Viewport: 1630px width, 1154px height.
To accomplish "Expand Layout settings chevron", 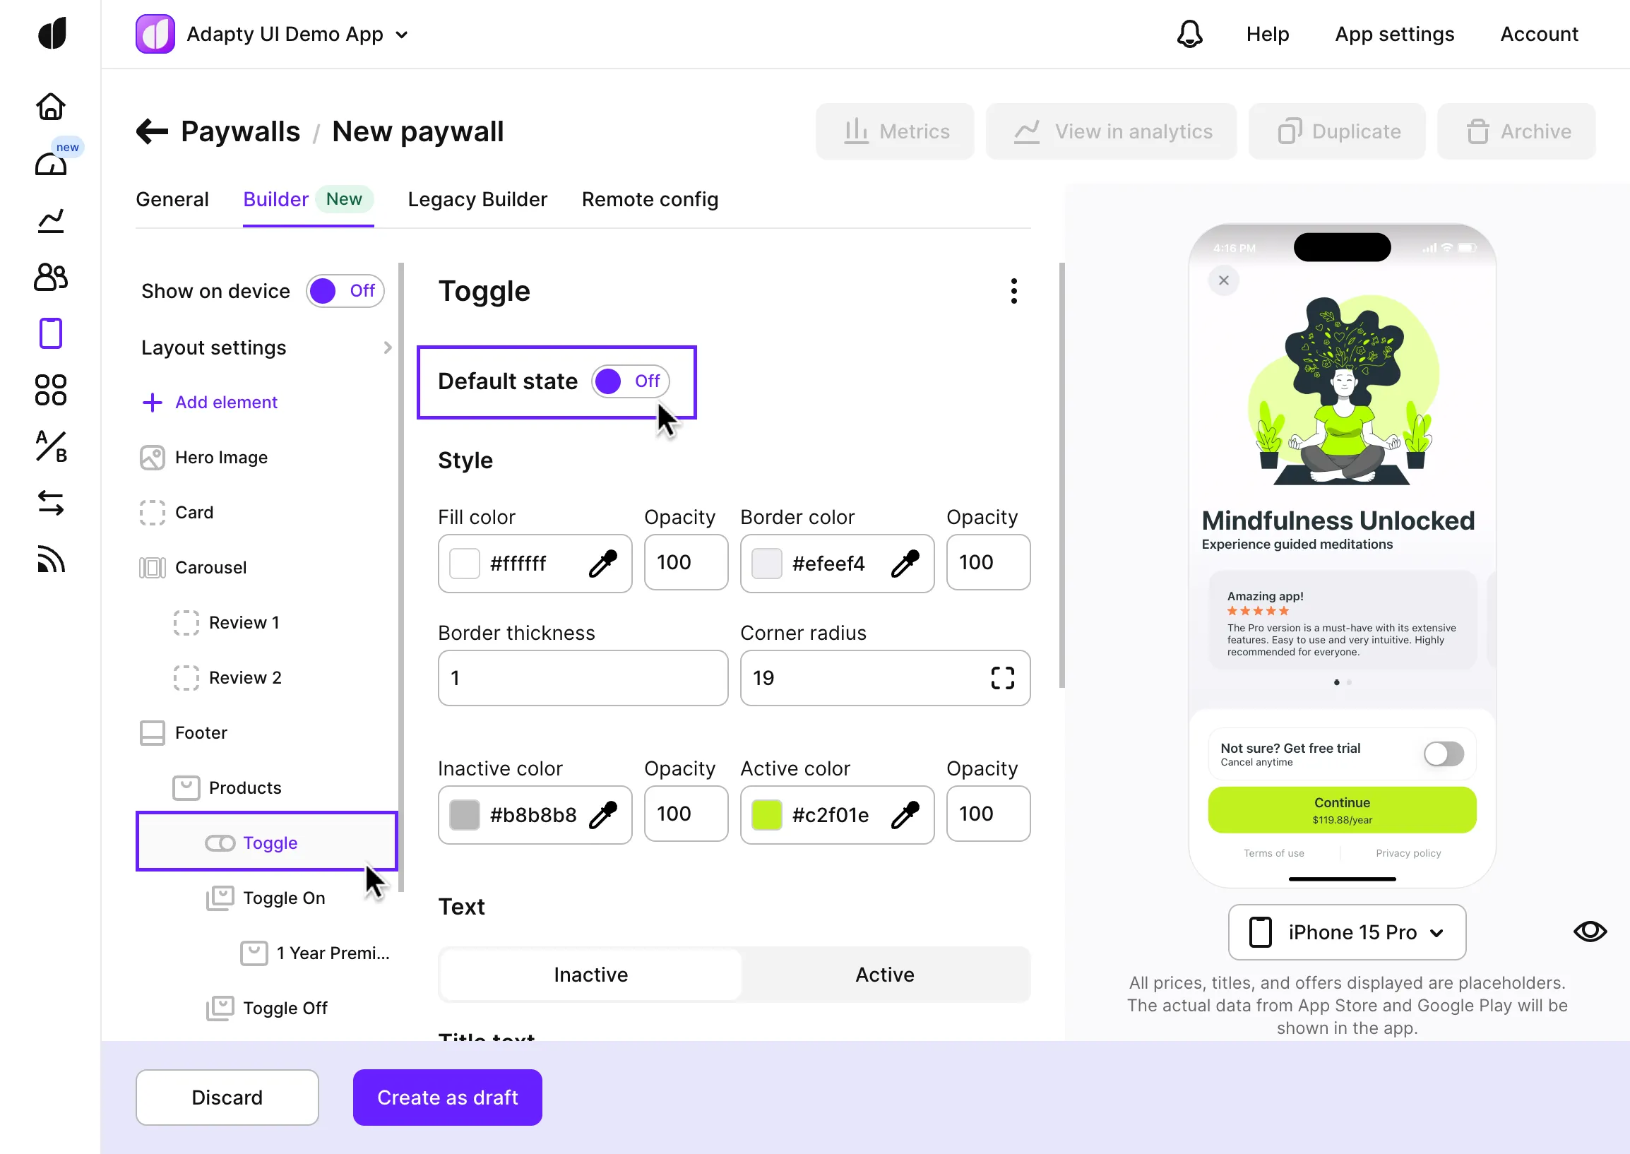I will 387,347.
